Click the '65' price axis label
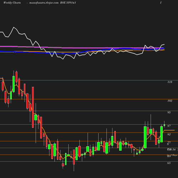This screenshot has height=178, width=178. 169,163
